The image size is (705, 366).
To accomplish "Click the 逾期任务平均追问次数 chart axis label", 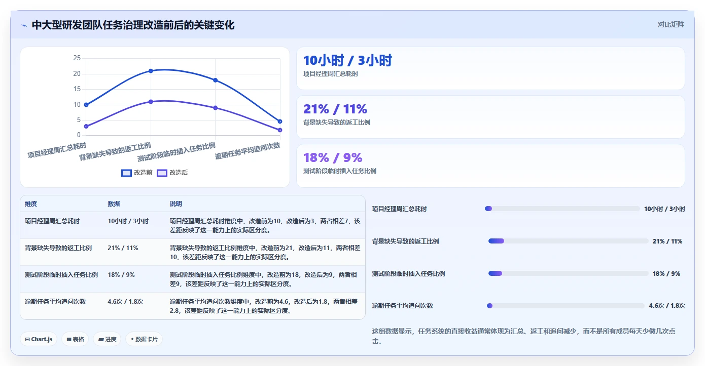I will tap(248, 150).
